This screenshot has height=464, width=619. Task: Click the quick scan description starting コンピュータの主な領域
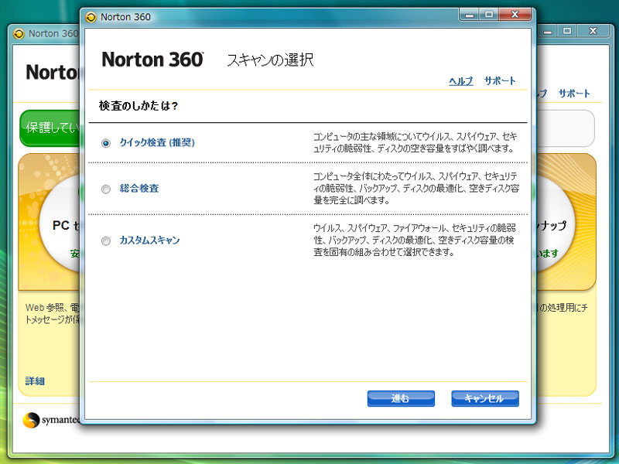pyautogui.click(x=415, y=142)
